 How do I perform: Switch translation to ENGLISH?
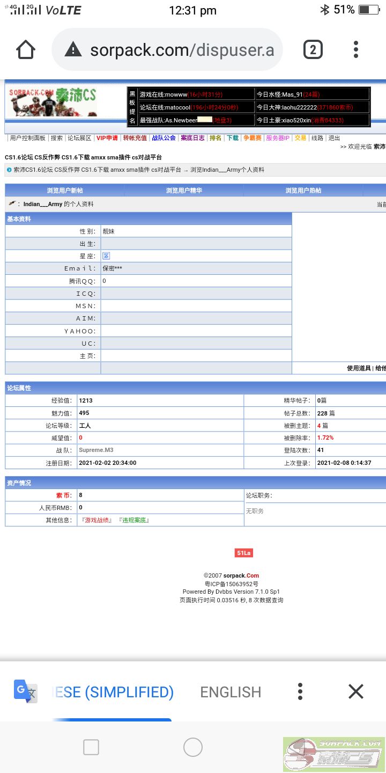pyautogui.click(x=231, y=692)
